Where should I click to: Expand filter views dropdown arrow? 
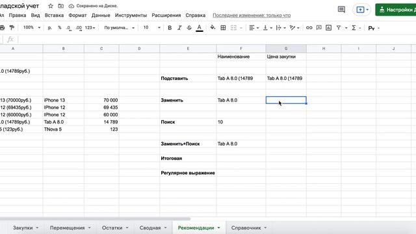point(346,28)
